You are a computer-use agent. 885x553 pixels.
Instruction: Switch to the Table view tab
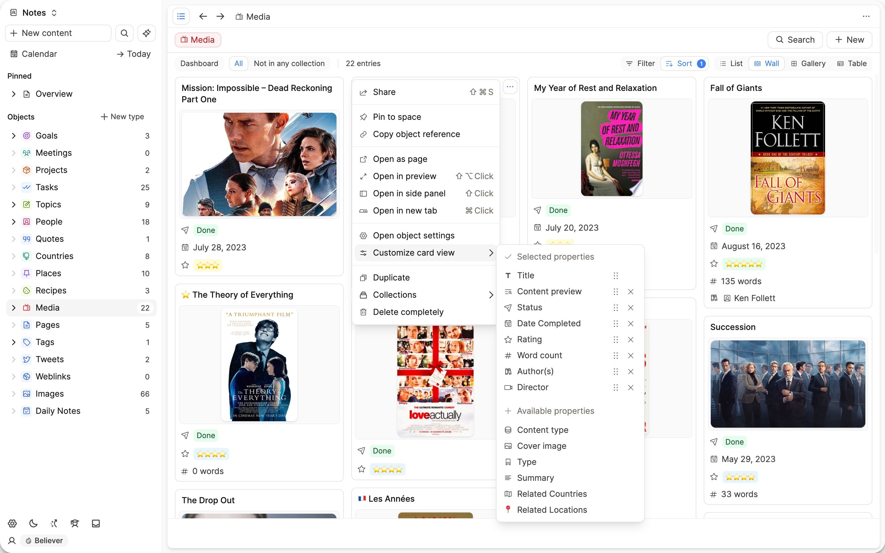coord(852,63)
